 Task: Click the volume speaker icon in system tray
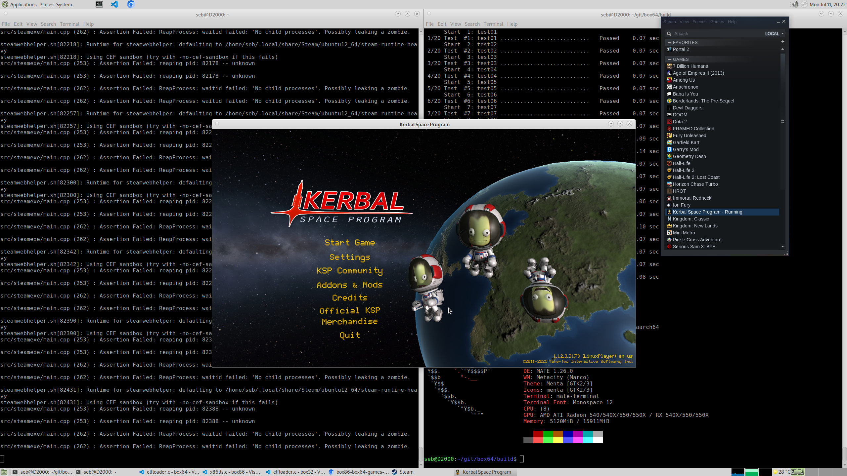[x=795, y=4]
